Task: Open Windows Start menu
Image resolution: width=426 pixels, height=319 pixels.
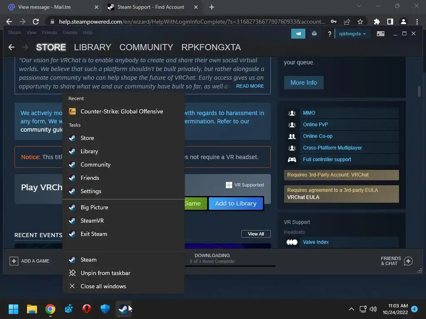Action: point(13,309)
